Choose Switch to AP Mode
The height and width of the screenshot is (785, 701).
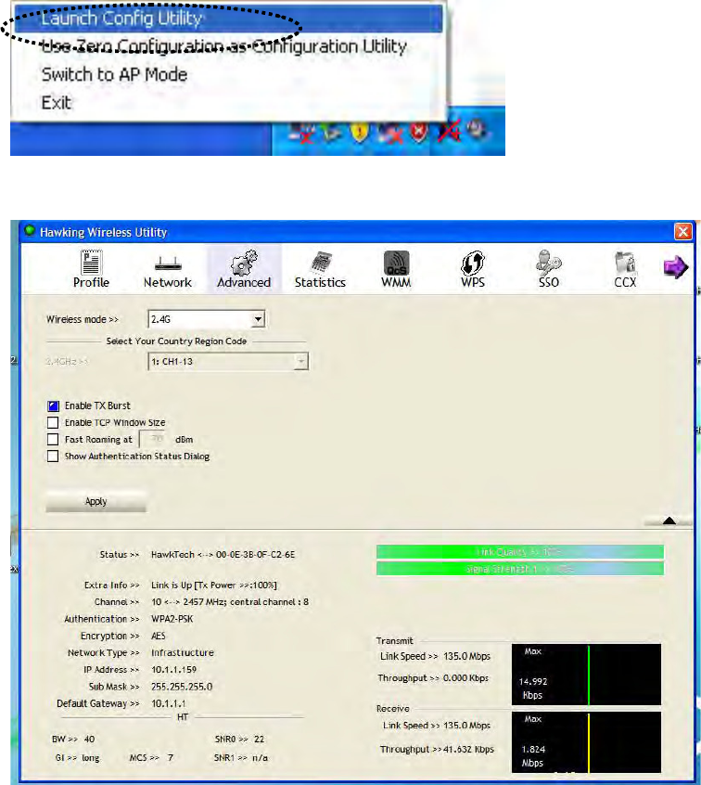(114, 74)
